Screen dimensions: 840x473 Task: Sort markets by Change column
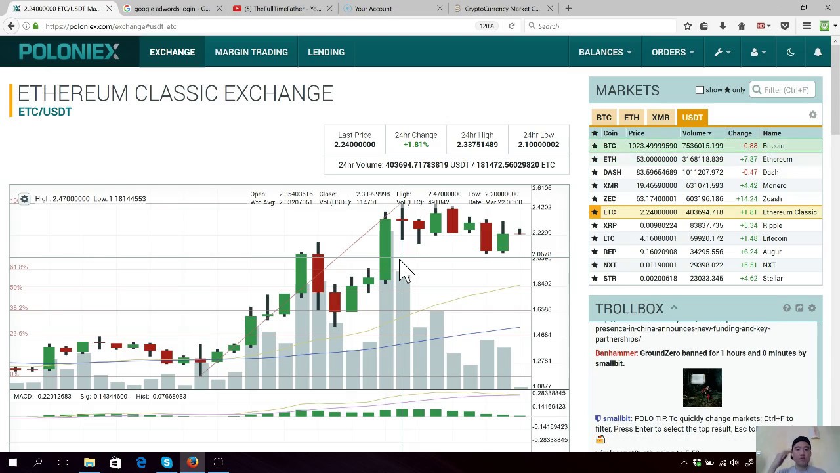click(x=740, y=133)
